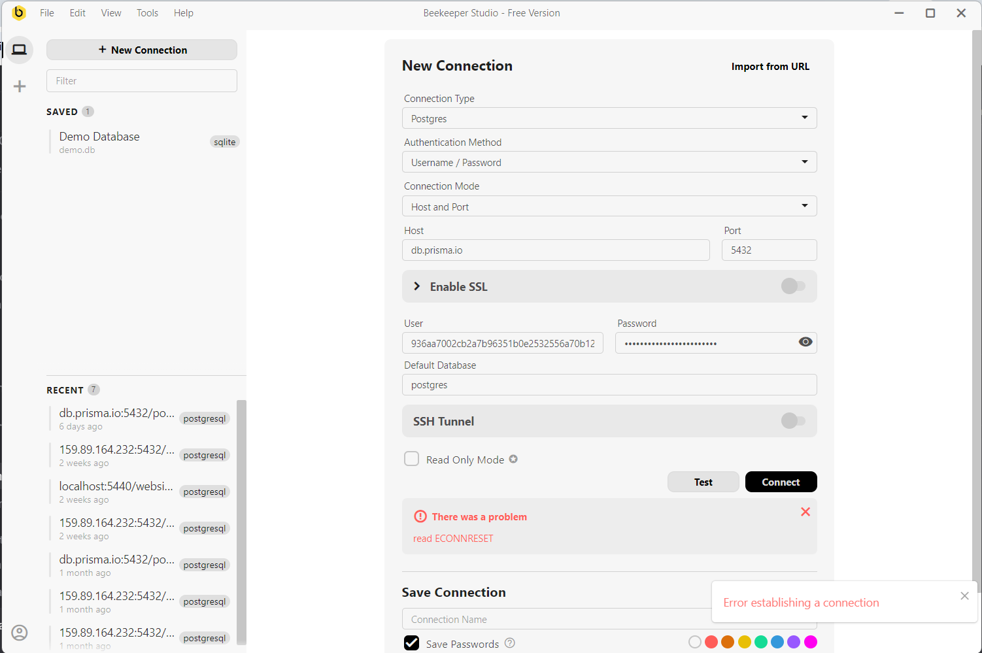Image resolution: width=982 pixels, height=653 pixels.
Task: Open recent db.prisma.io connection from 1 month ago
Action: [x=140, y=565]
